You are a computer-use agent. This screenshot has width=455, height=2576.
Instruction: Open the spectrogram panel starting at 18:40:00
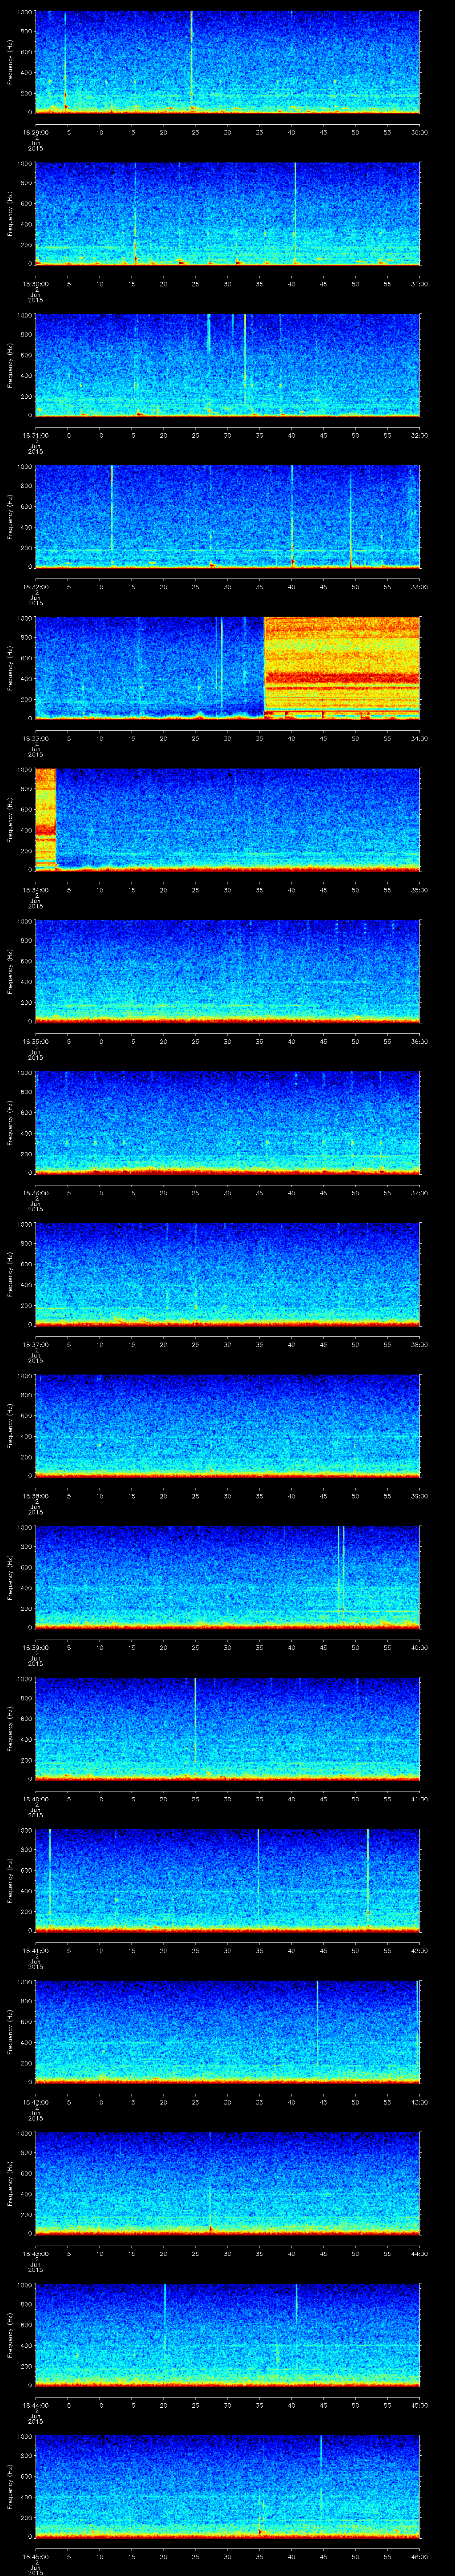227,1728
